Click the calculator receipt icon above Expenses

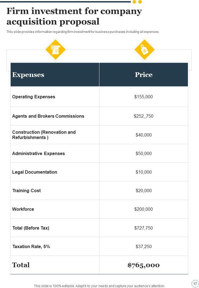(55, 50)
